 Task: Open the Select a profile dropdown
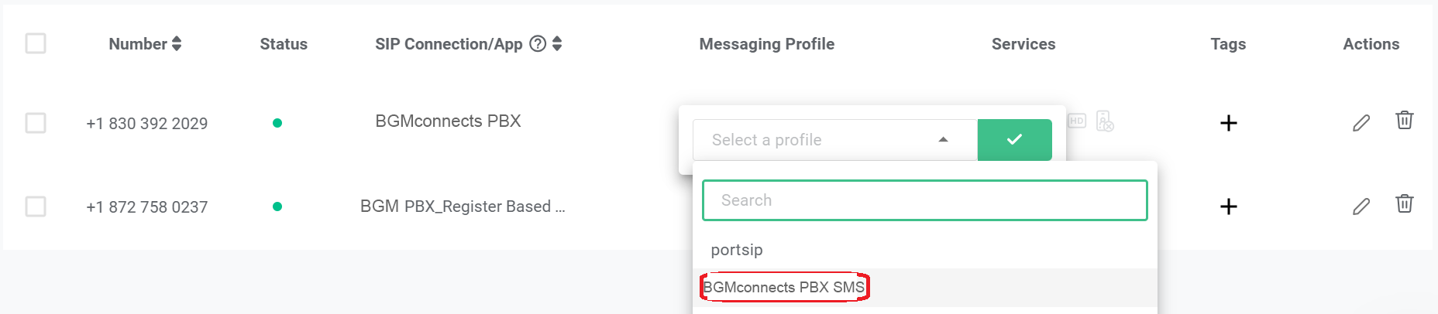(834, 140)
